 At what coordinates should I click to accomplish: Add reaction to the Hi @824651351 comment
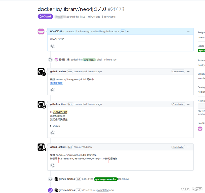(x=52, y=133)
